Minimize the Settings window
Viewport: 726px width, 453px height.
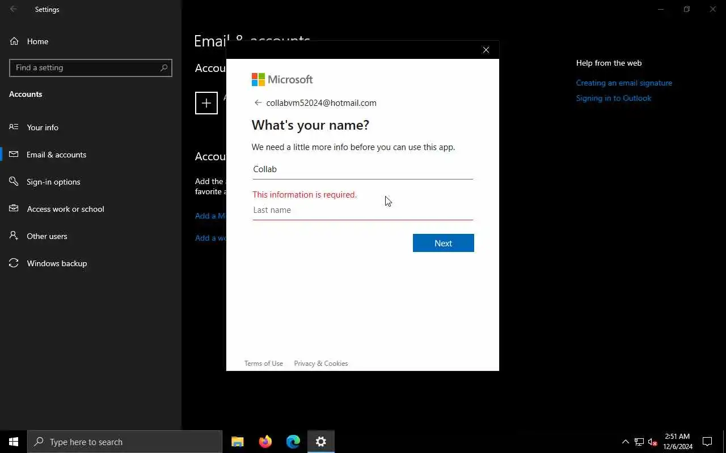coord(661,9)
